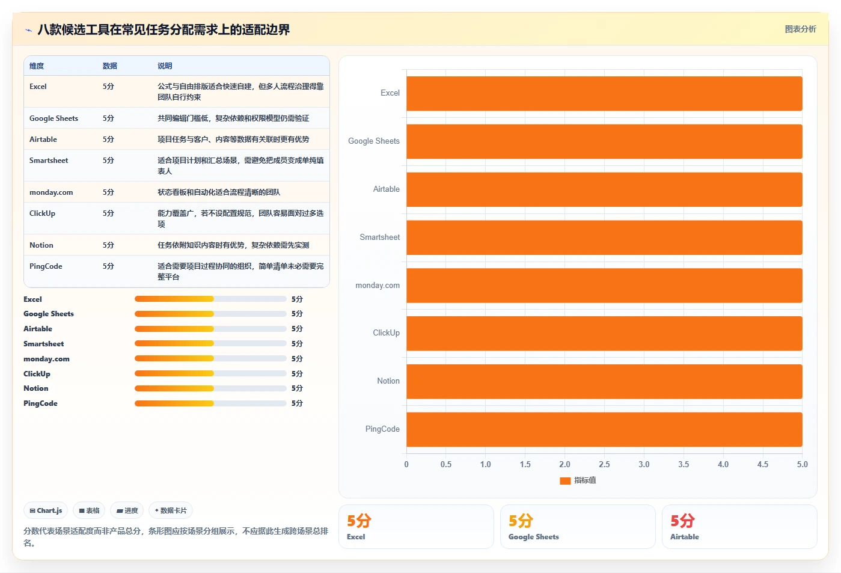Click the description 任务依附知识内容时有优势
841x573 pixels.
[233, 245]
